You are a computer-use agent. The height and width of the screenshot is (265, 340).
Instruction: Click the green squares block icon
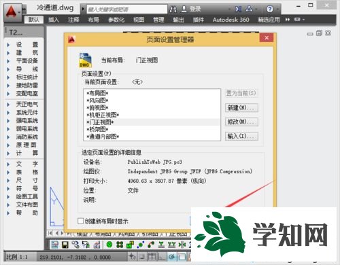[130, 245]
